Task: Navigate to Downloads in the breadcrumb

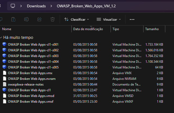Action: coord(36,6)
